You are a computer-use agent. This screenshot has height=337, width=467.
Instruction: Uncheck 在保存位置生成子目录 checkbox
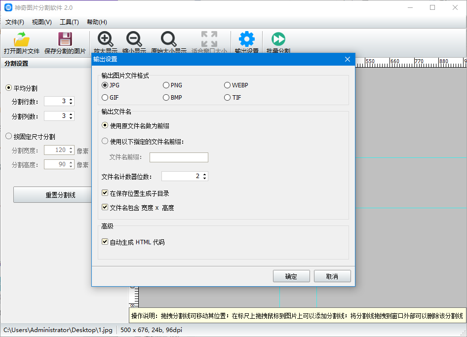click(x=105, y=193)
